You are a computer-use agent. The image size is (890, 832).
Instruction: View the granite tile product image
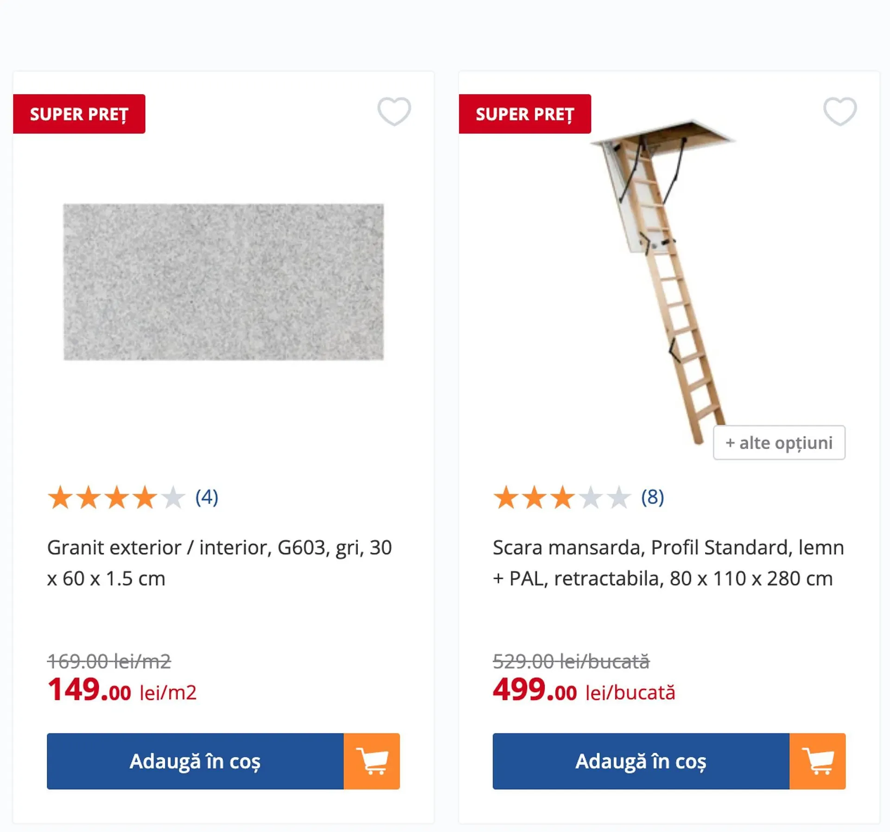click(x=223, y=282)
